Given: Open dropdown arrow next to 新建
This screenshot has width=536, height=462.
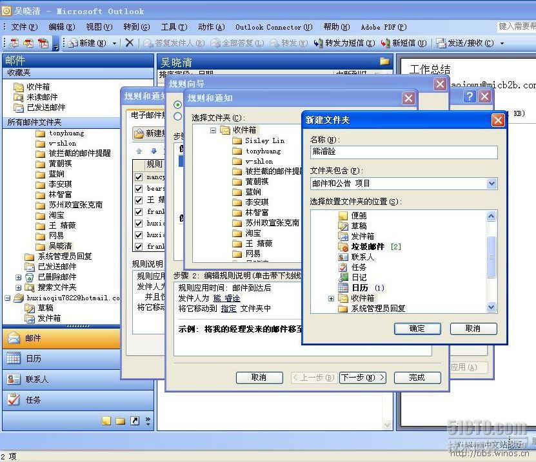Looking at the screenshot, I should pos(114,43).
